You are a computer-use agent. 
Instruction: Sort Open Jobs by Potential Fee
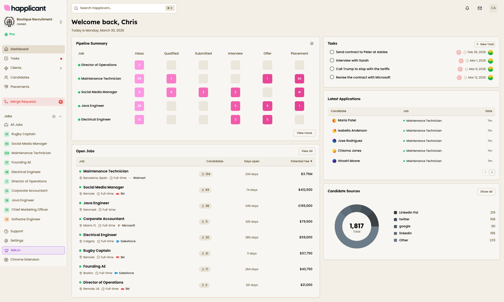pos(301,161)
